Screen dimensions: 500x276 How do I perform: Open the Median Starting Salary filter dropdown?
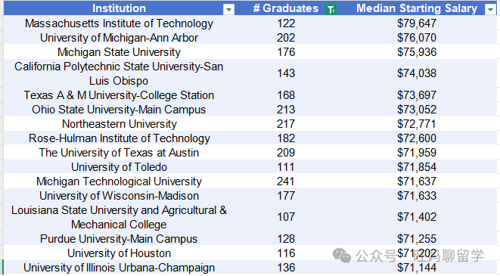(x=490, y=10)
